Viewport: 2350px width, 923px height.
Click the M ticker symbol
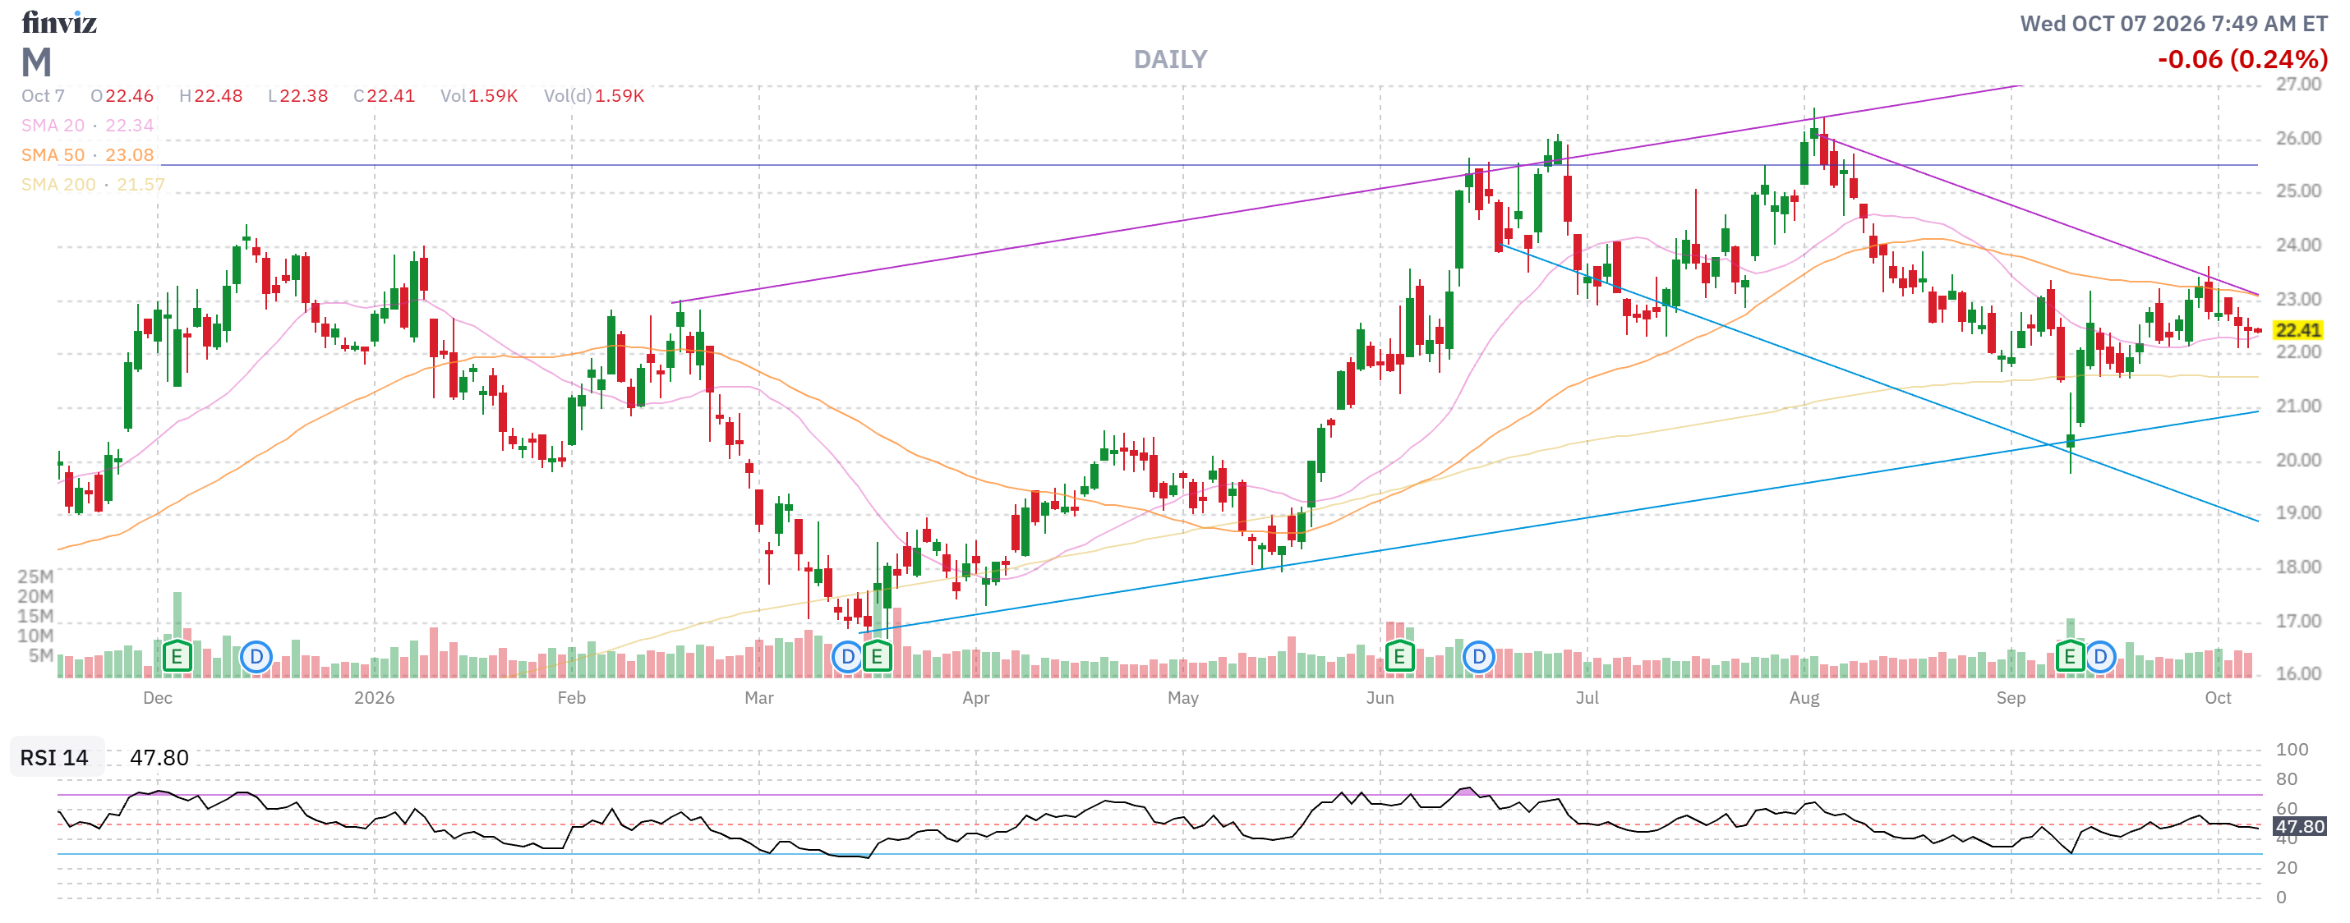(x=36, y=62)
